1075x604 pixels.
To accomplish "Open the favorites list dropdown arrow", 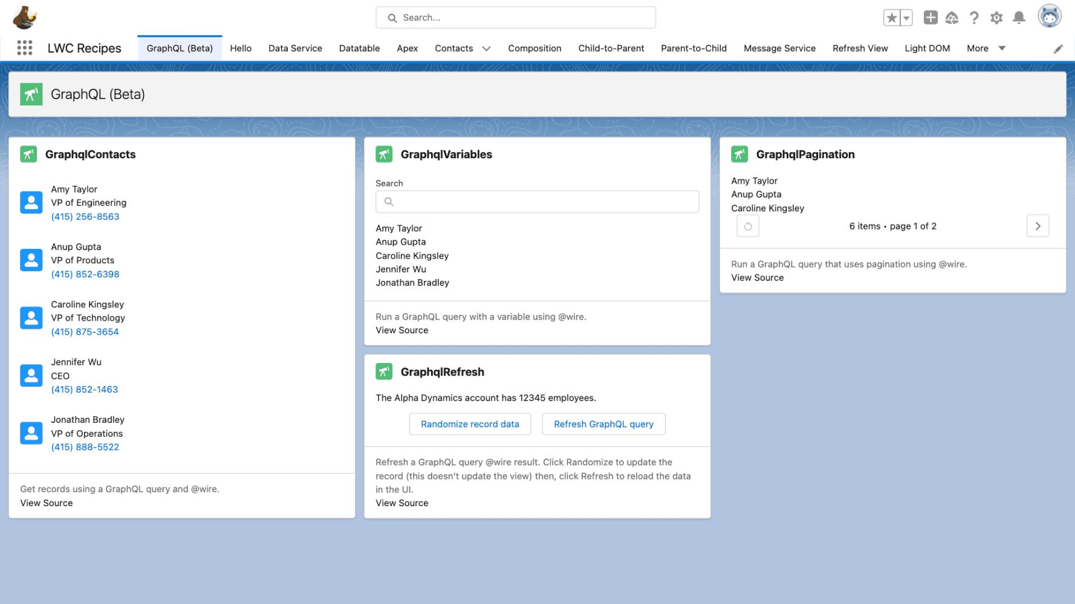I will click(x=906, y=18).
